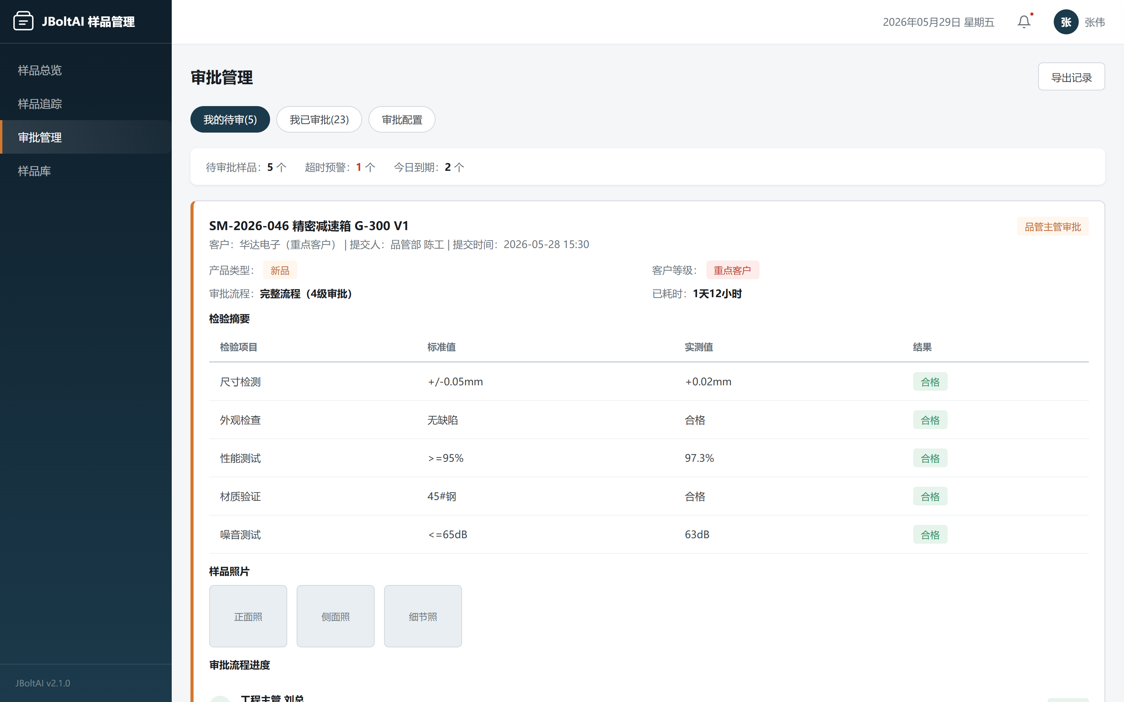The height and width of the screenshot is (702, 1124).
Task: Click the 样品照片 section heading
Action: click(x=229, y=571)
